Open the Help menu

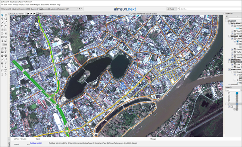[x=58, y=4]
